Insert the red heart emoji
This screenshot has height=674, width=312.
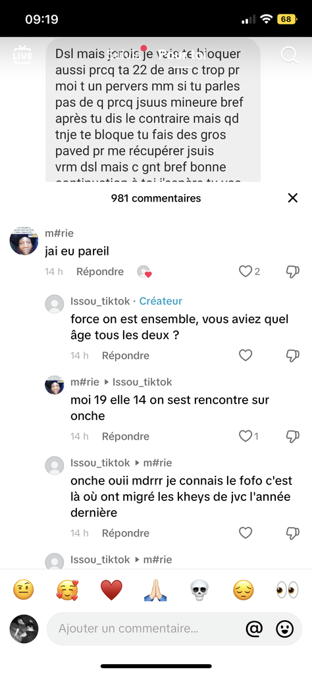(x=111, y=590)
